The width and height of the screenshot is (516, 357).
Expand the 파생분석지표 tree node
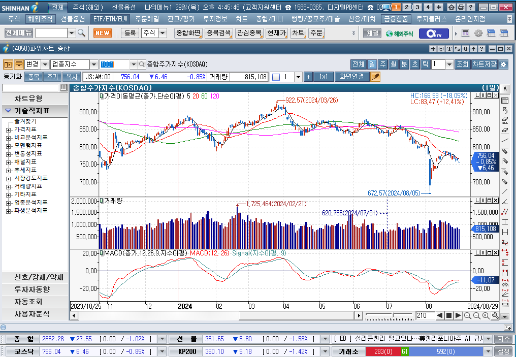point(8,211)
